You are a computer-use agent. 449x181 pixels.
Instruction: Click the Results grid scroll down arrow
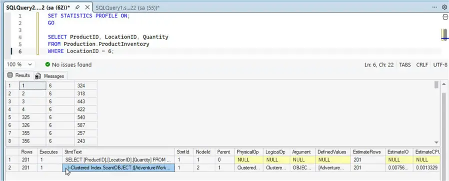pos(437,142)
